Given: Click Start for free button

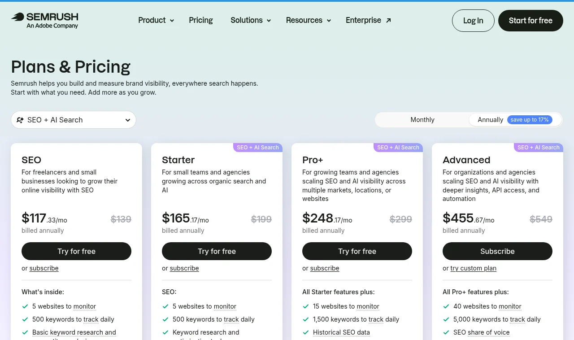Looking at the screenshot, I should (x=531, y=21).
